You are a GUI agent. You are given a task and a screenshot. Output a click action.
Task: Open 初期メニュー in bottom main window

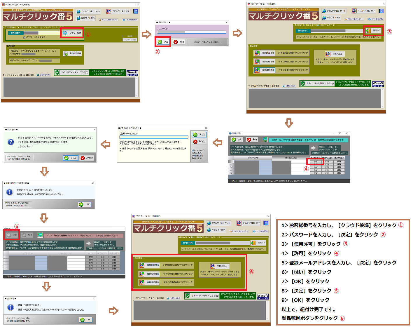pyautogui.click(x=220, y=266)
